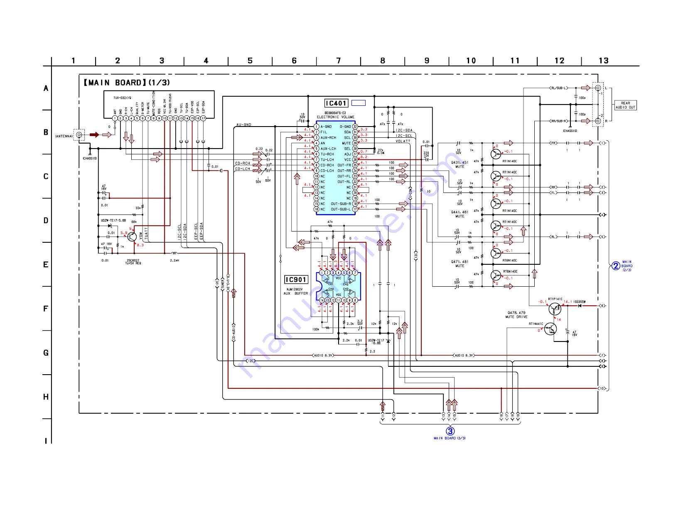Click the L output jack at REAR AUDIO OUT
The image size is (698, 524).
(x=598, y=88)
